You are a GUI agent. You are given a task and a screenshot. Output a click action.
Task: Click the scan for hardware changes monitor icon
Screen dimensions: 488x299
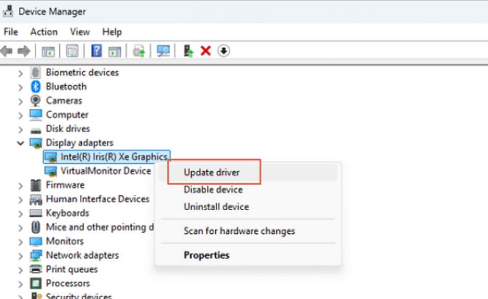[x=163, y=51]
